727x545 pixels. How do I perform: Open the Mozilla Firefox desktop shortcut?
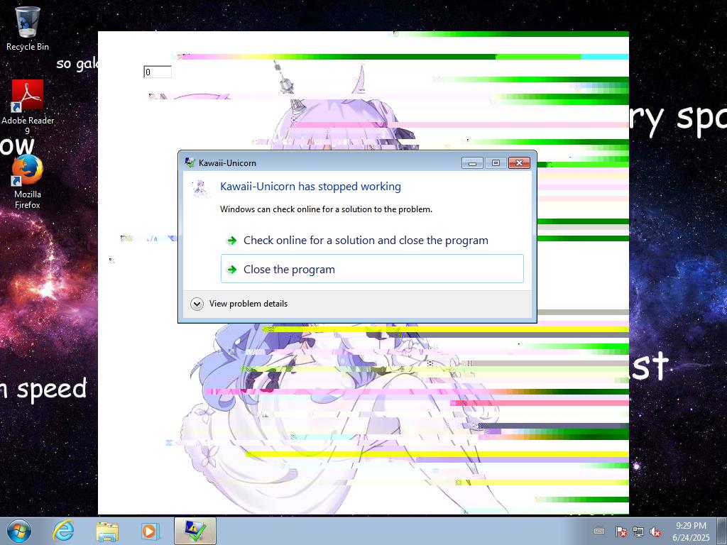tap(28, 182)
